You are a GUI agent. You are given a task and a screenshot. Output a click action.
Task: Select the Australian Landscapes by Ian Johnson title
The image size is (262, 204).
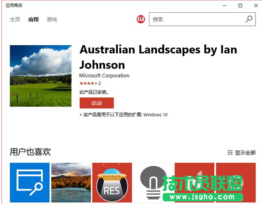(x=158, y=57)
